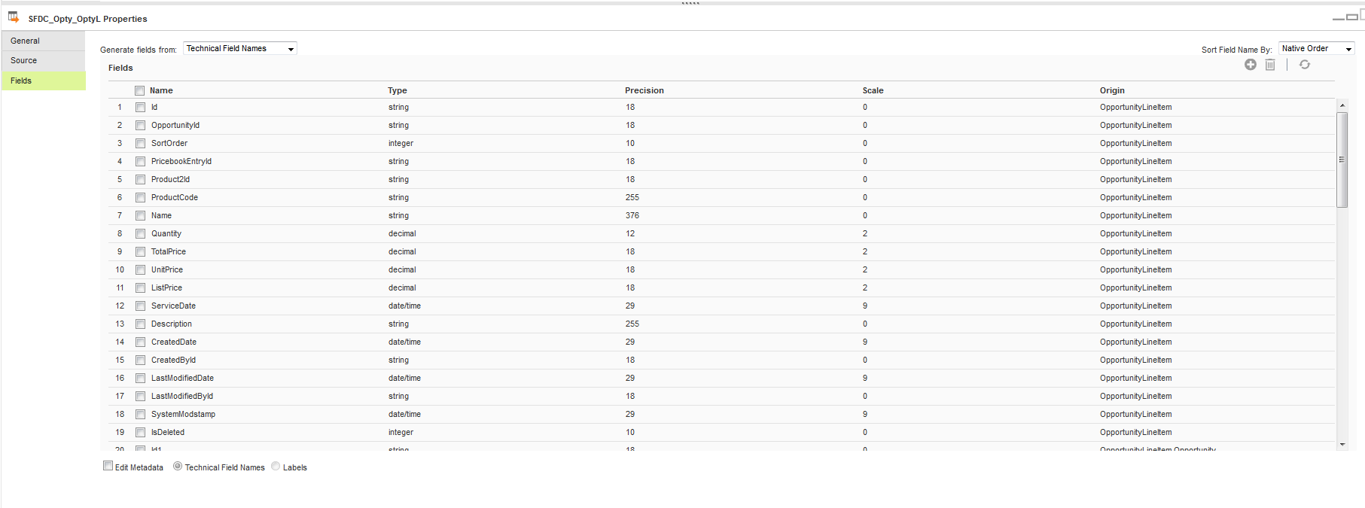Select the TotalPrice field name

pos(169,251)
